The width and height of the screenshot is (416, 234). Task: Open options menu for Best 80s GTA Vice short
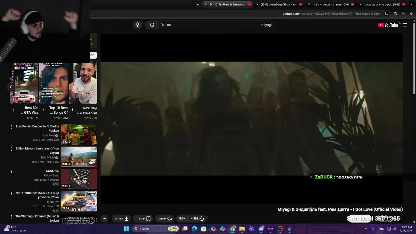(14, 110)
